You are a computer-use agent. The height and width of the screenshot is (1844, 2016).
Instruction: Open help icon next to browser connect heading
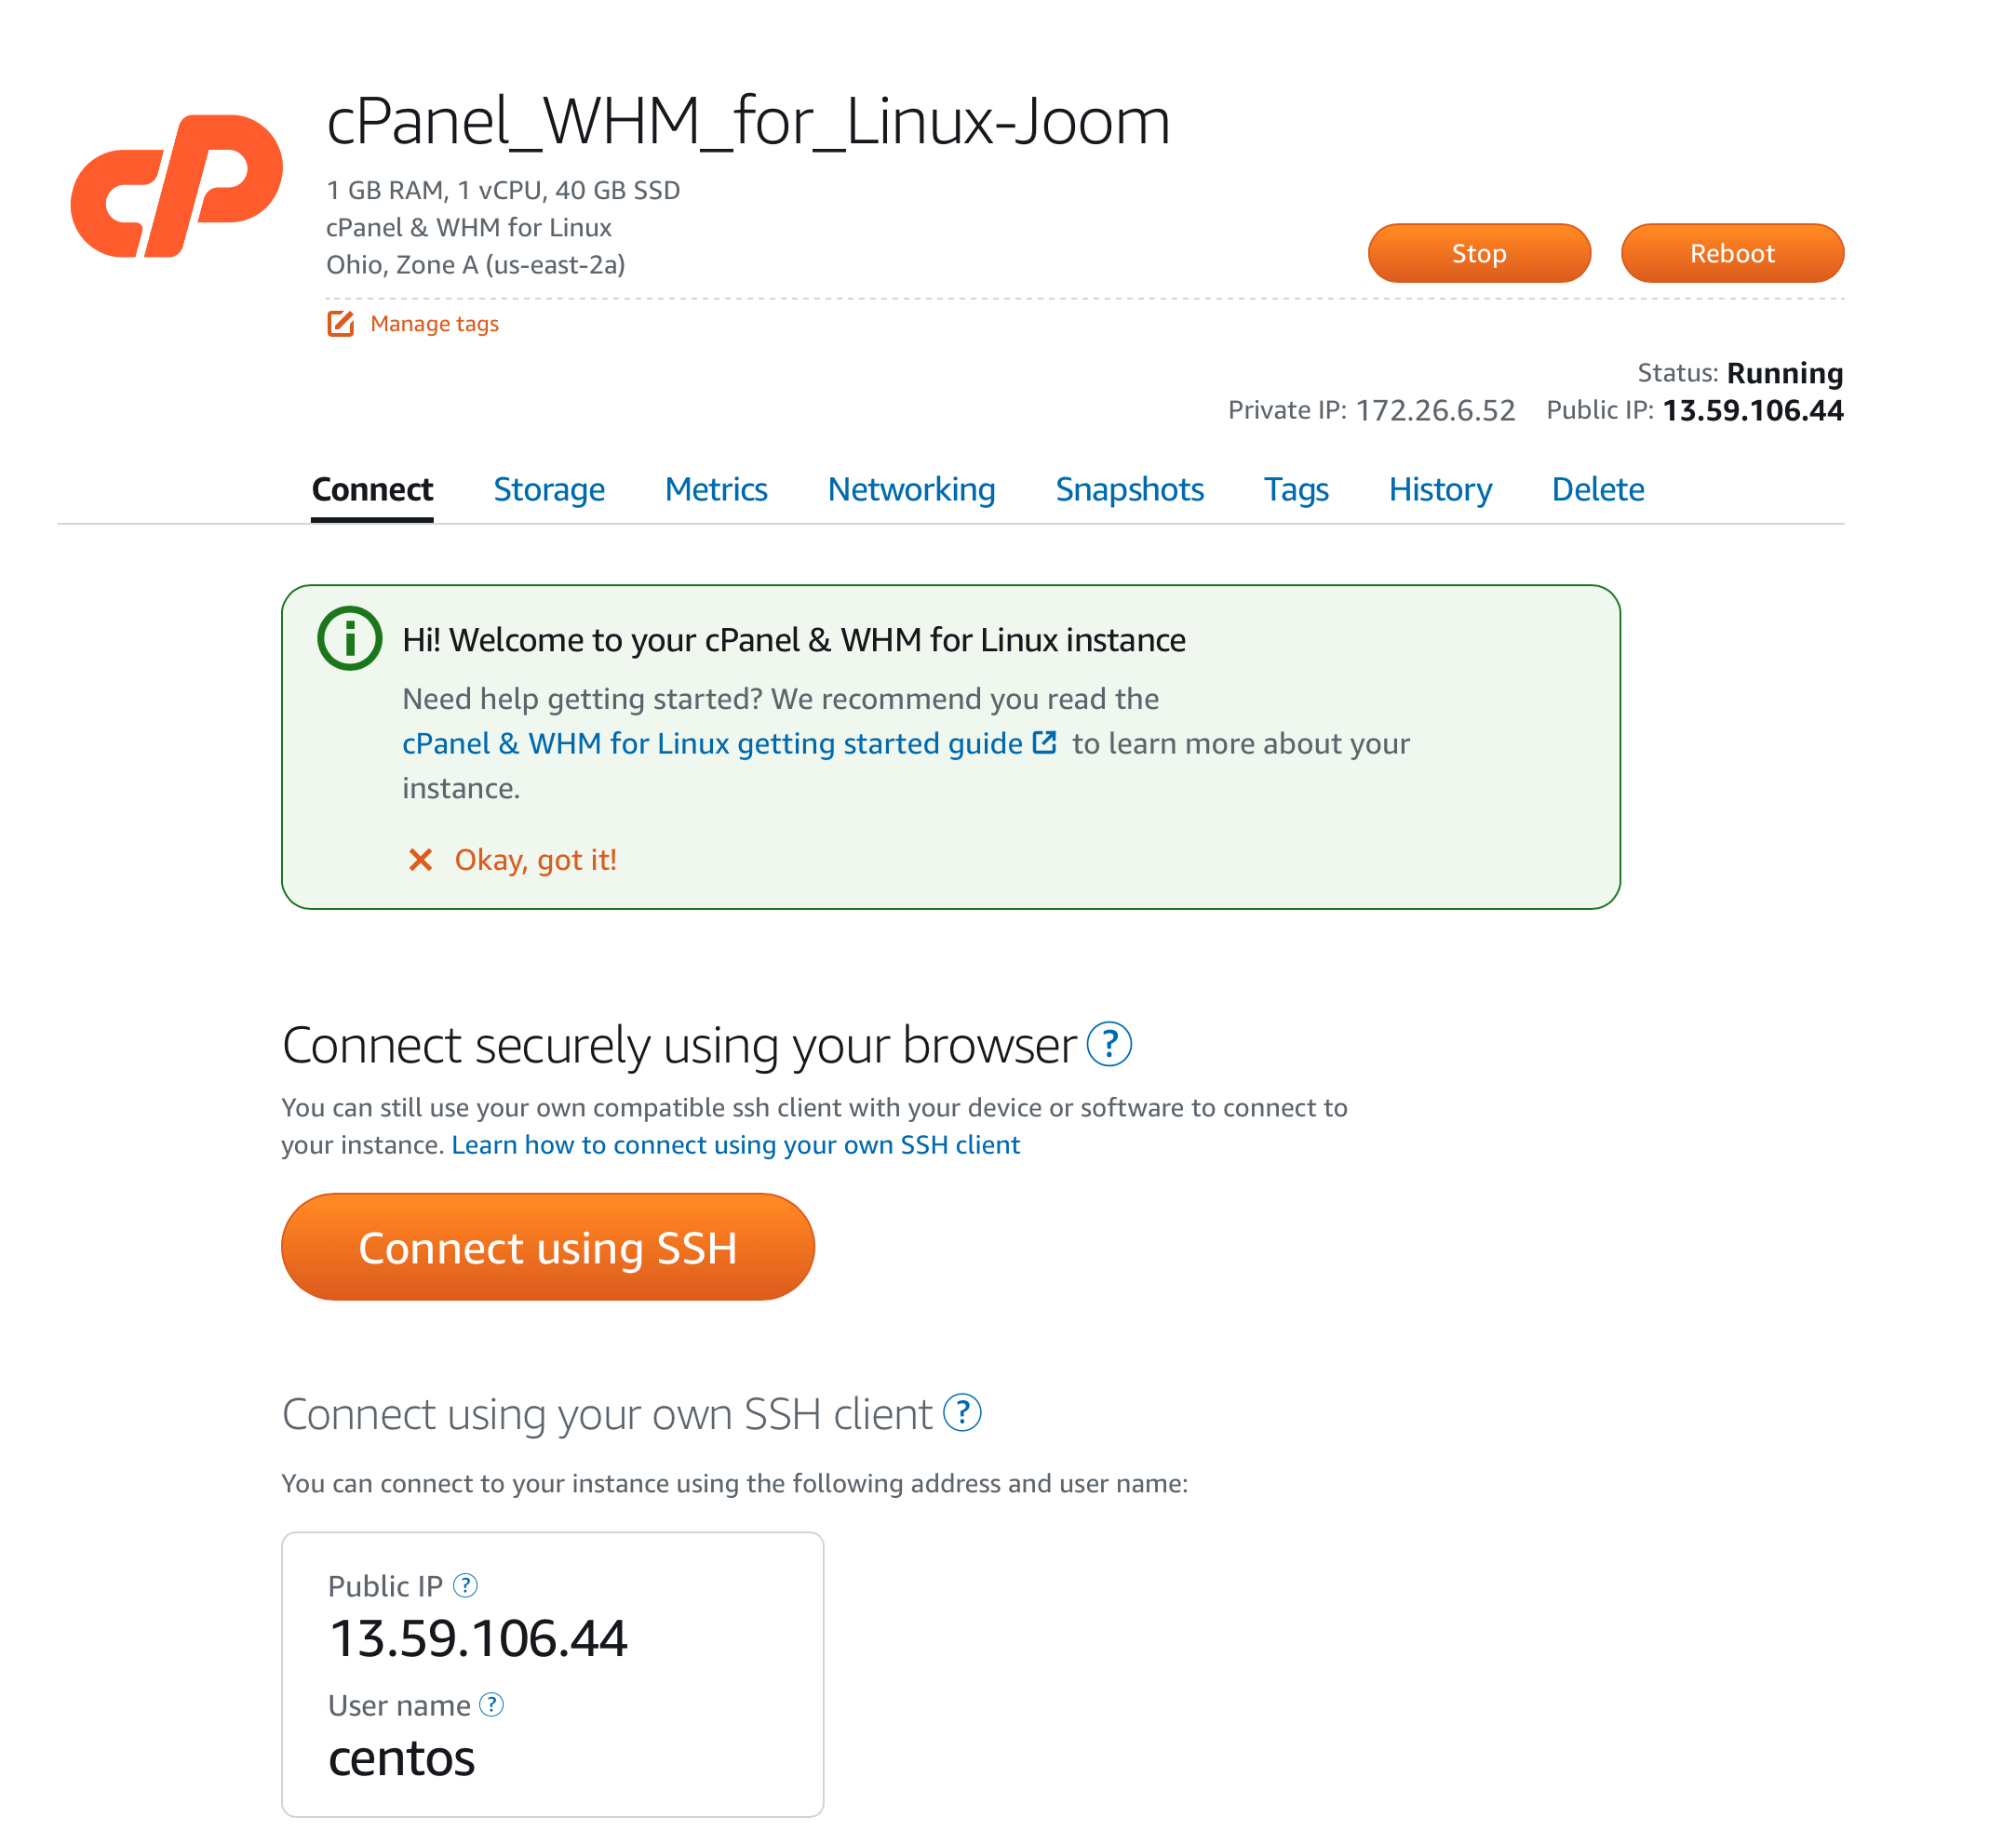pos(1109,1046)
